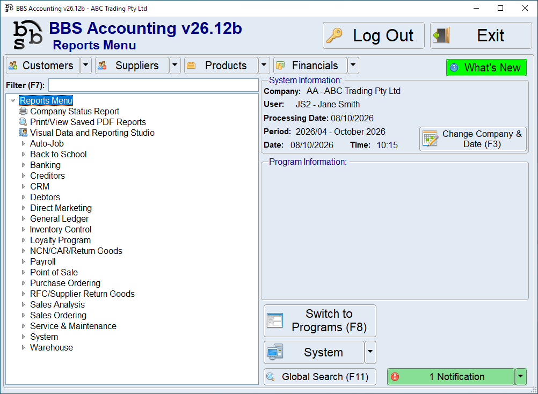Expand the General Ledger tree node
The height and width of the screenshot is (394, 538).
[x=23, y=218]
